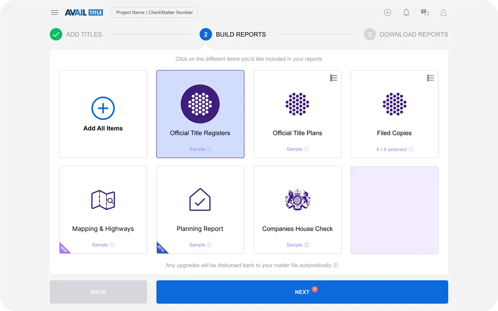Select the Mapping & Highways map icon

click(x=103, y=199)
